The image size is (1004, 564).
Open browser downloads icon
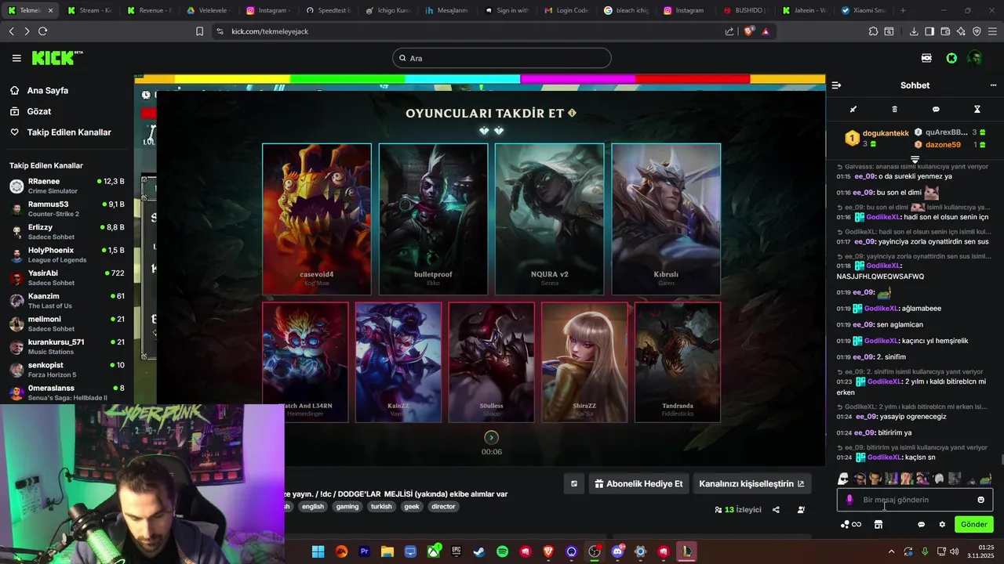click(x=914, y=31)
